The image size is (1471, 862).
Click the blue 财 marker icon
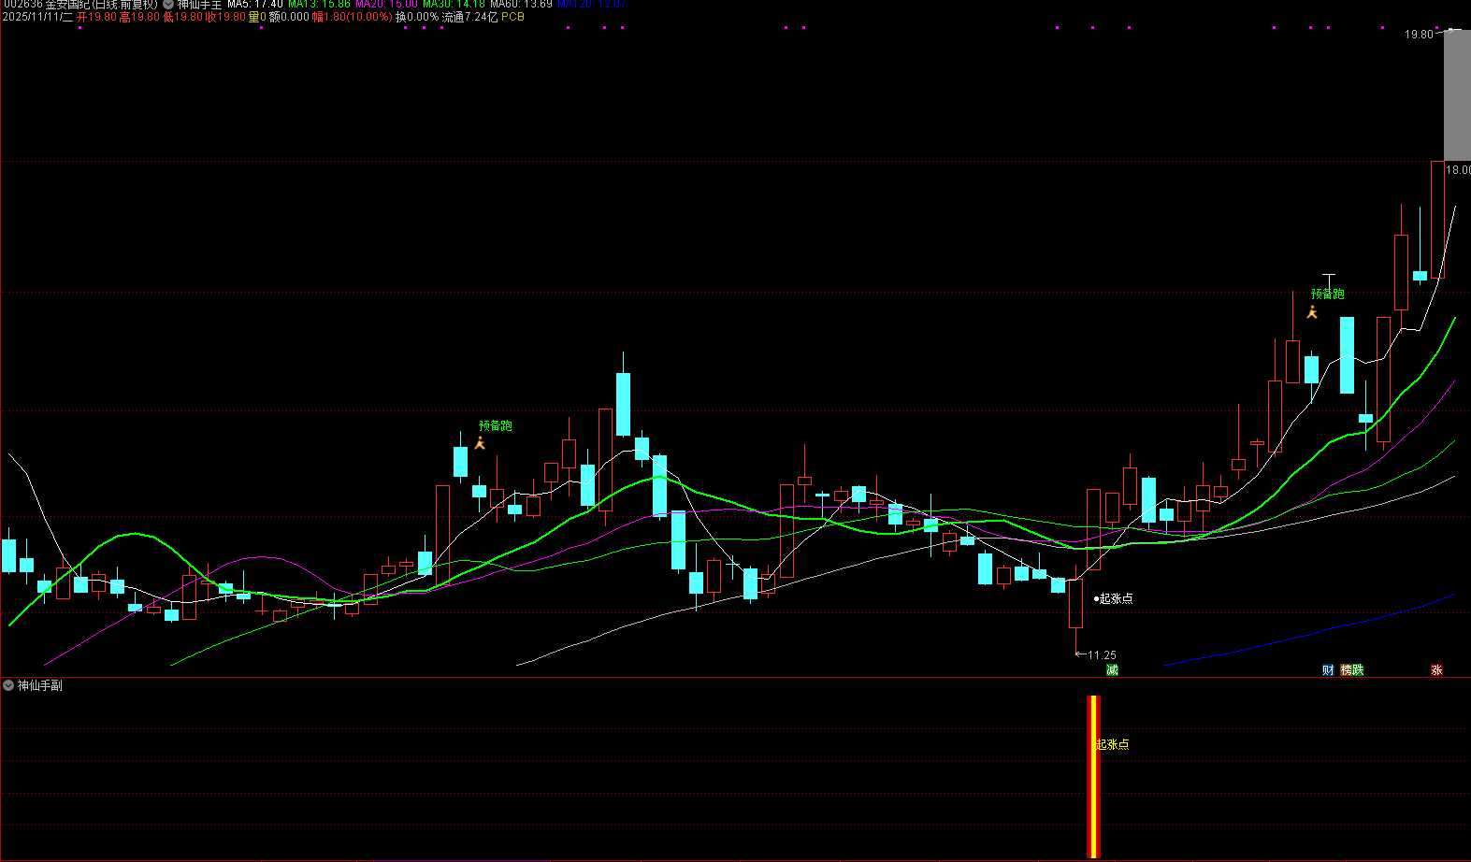point(1328,670)
